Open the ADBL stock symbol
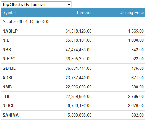This screenshot has height=120, width=146. (8, 78)
